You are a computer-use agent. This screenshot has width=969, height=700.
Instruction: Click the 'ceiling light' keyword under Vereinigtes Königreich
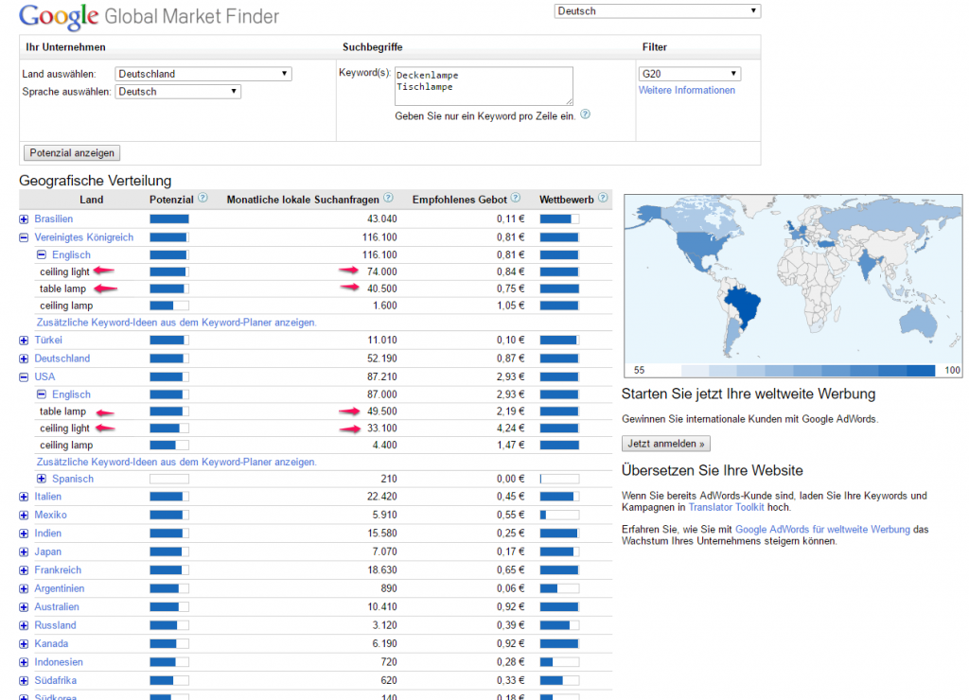(64, 271)
